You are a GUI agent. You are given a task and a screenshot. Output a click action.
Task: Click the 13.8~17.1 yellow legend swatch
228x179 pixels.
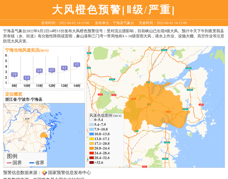pos(91,139)
